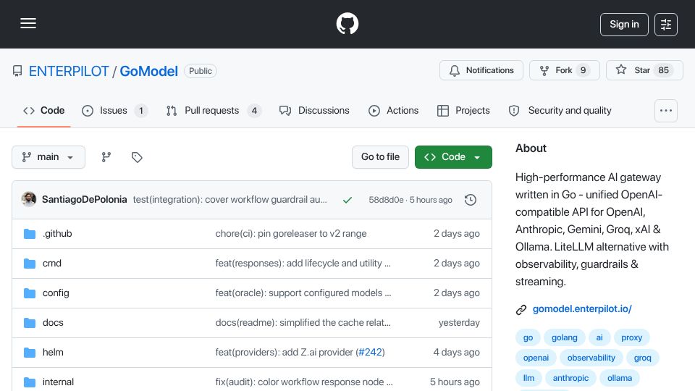Show commit checks status green checkmark
The width and height of the screenshot is (695, 391).
[x=347, y=200]
